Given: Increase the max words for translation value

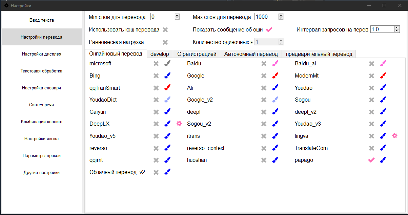Looking at the screenshot, I should tap(281, 15).
